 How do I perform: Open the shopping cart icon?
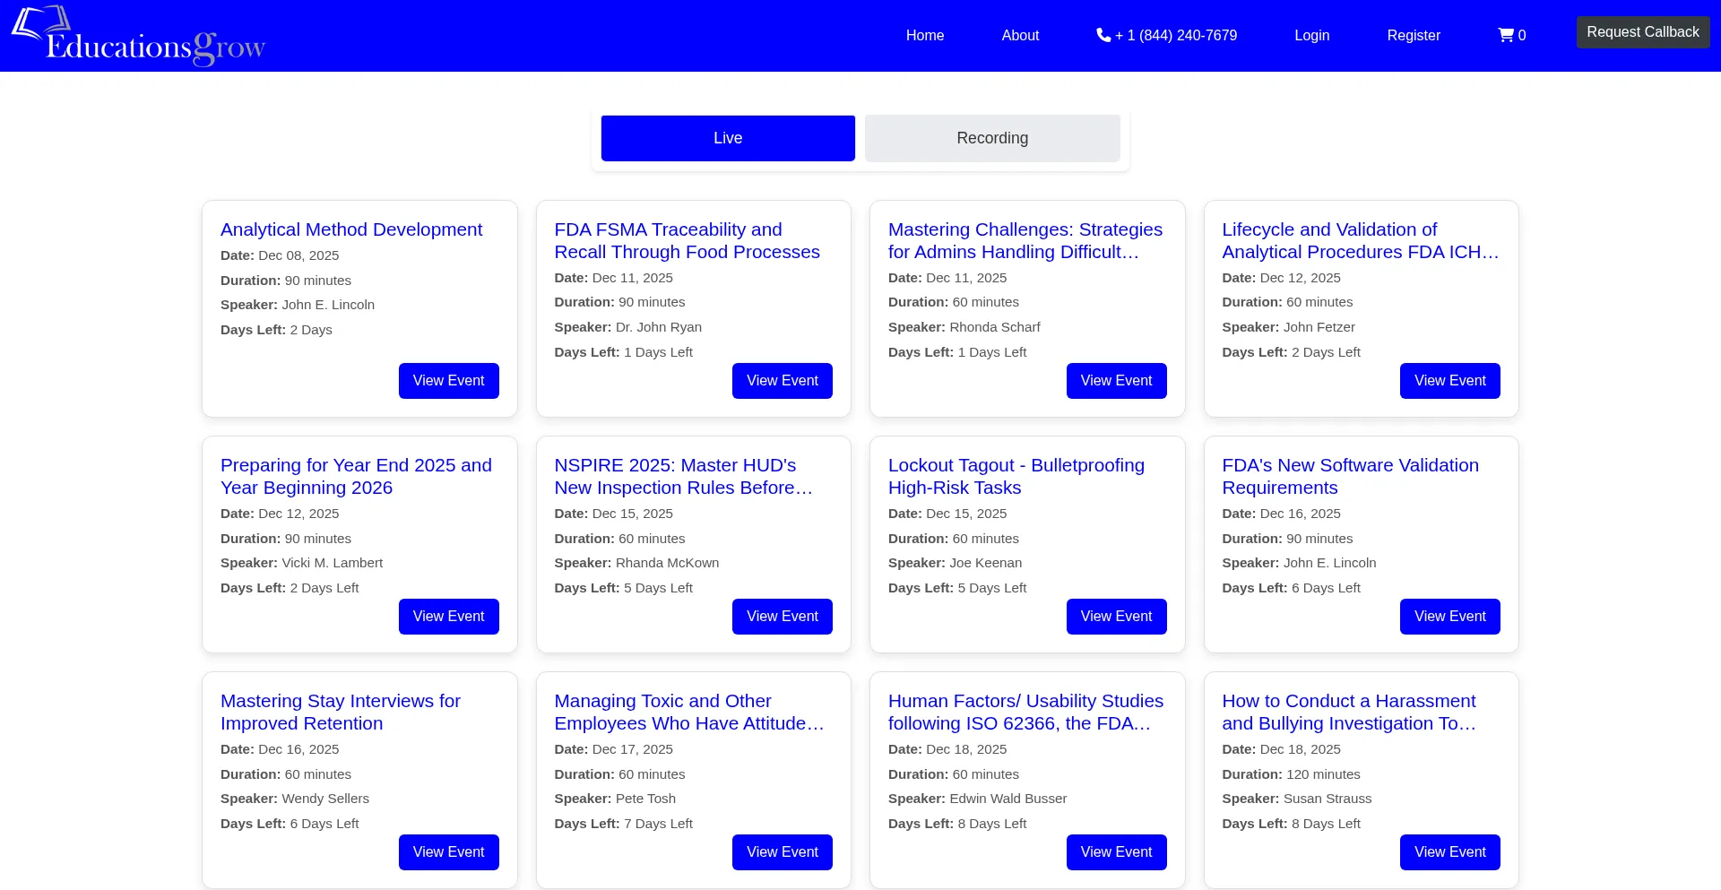tap(1510, 35)
